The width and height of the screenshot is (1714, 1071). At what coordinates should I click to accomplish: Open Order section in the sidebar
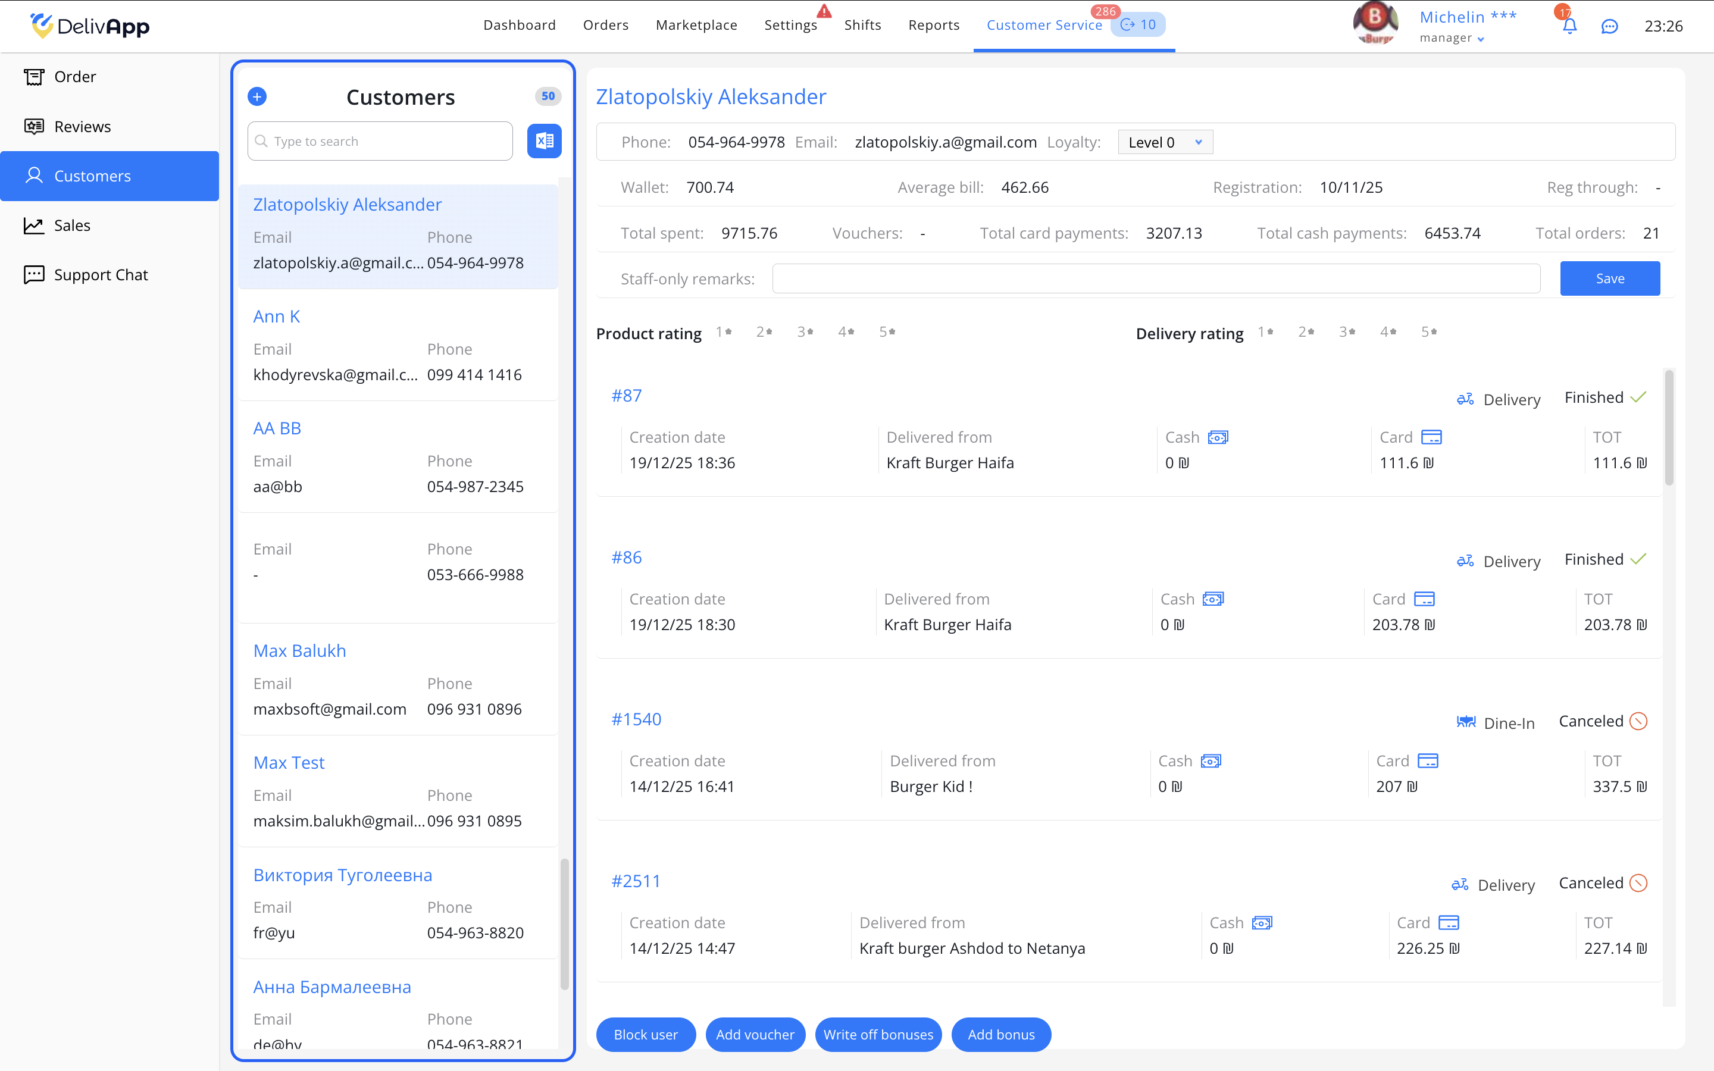coord(74,77)
